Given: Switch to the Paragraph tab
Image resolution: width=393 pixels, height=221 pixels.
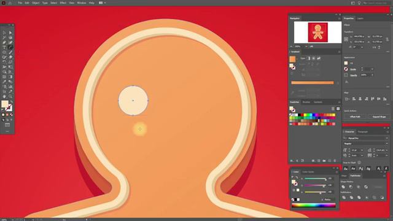Looking at the screenshot, I should coord(362,131).
